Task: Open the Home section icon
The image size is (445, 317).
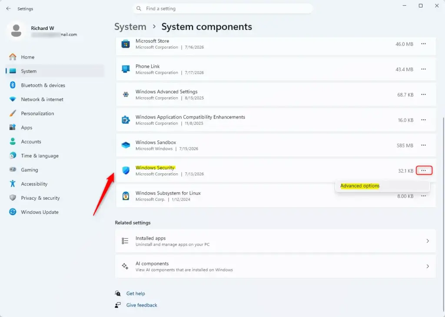Action: (x=13, y=57)
